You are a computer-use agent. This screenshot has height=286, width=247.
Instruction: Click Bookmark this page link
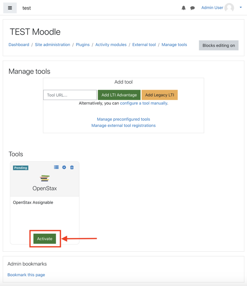26,275
